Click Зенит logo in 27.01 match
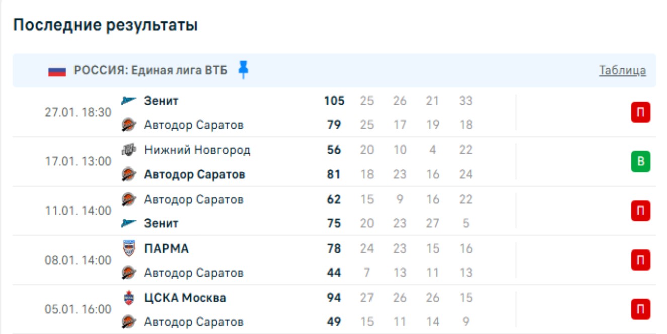667x334 pixels. click(129, 101)
